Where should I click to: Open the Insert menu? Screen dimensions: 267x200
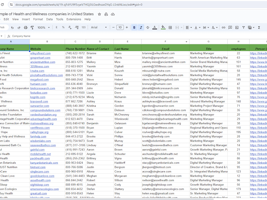point(26,19)
